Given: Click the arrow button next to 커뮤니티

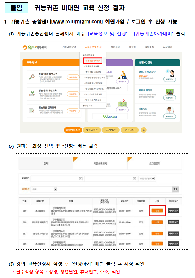Looking at the screenshot, I should (x=144, y=130).
